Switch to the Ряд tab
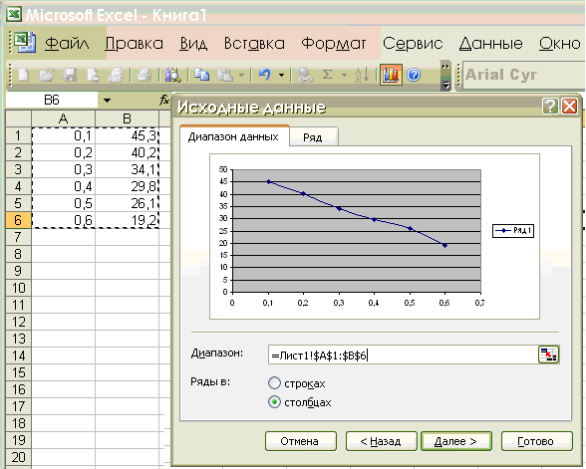The width and height of the screenshot is (586, 469). click(x=313, y=137)
